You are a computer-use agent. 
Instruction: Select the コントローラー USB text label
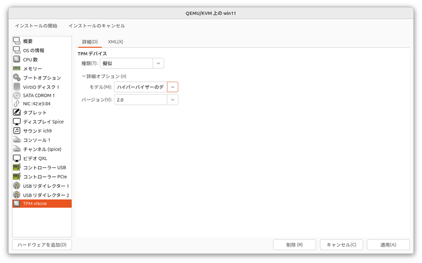44,167
